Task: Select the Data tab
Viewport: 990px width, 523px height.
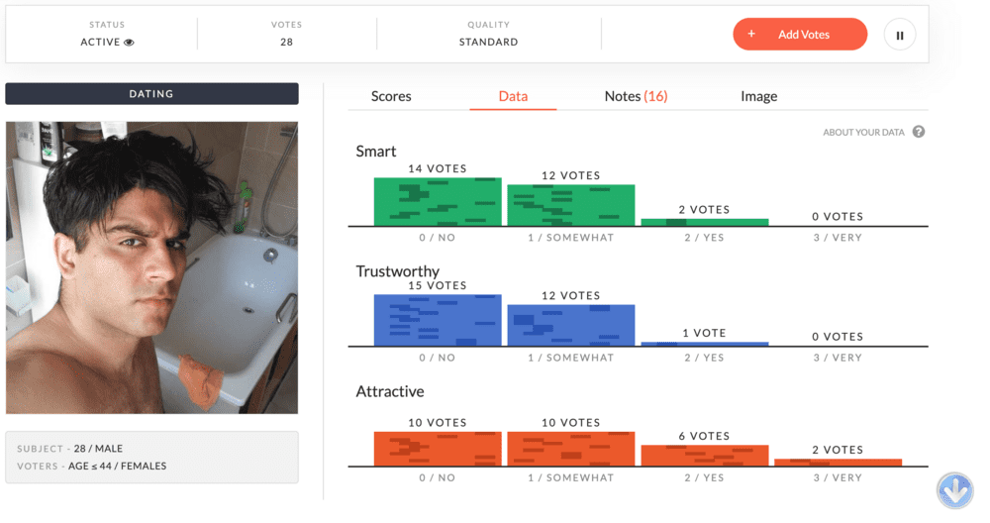Action: (x=513, y=97)
